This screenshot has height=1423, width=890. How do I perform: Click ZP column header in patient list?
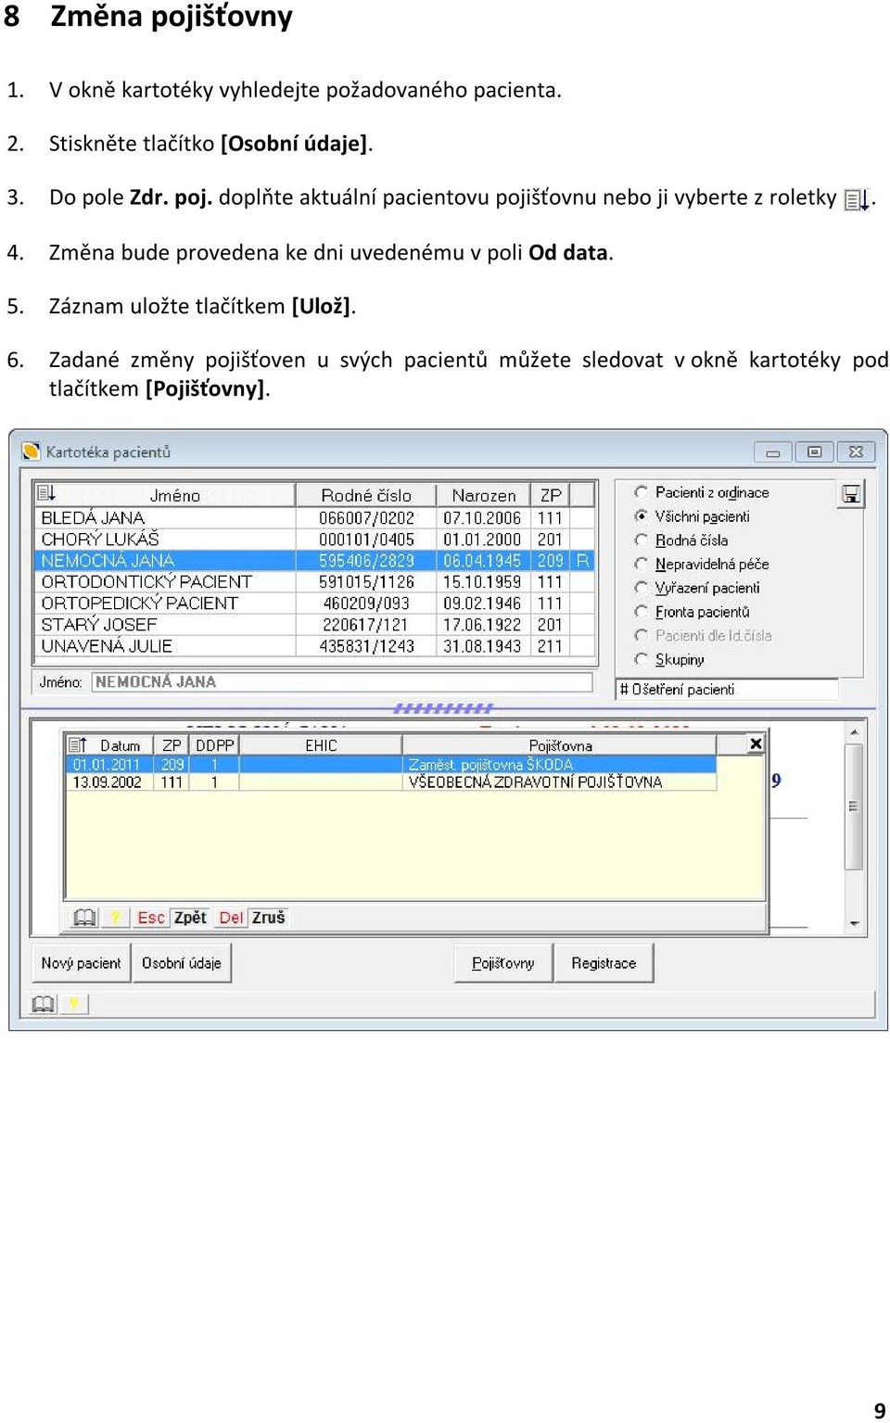click(x=551, y=495)
